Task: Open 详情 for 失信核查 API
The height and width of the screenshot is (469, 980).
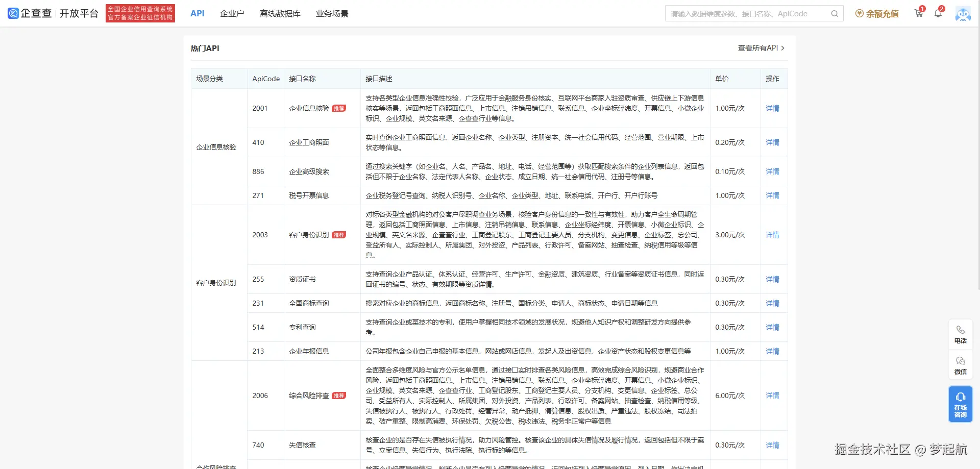Action: [772, 445]
